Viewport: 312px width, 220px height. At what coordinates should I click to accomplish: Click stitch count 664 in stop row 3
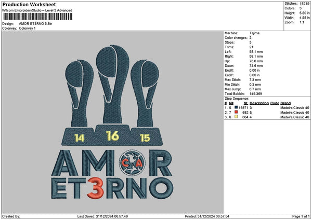pos(245,117)
